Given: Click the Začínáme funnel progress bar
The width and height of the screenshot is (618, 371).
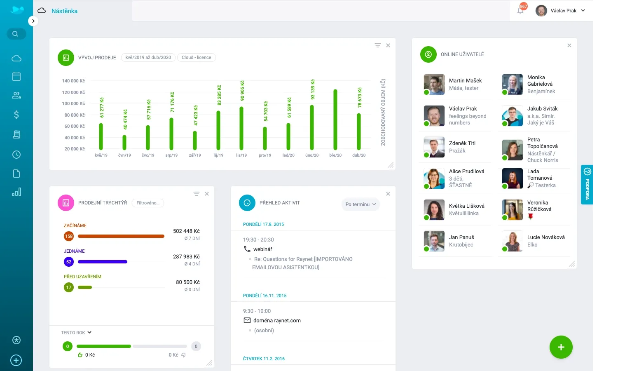Looking at the screenshot, I should (x=121, y=236).
